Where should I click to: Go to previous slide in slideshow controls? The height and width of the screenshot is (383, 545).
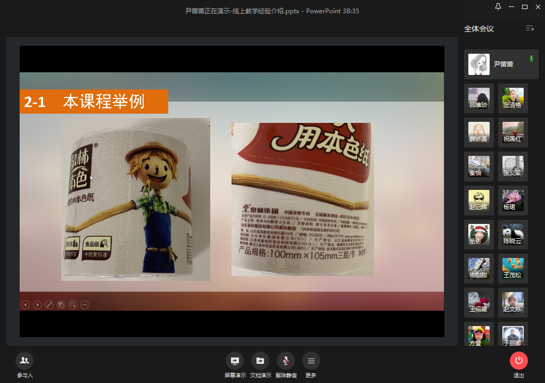[26, 305]
